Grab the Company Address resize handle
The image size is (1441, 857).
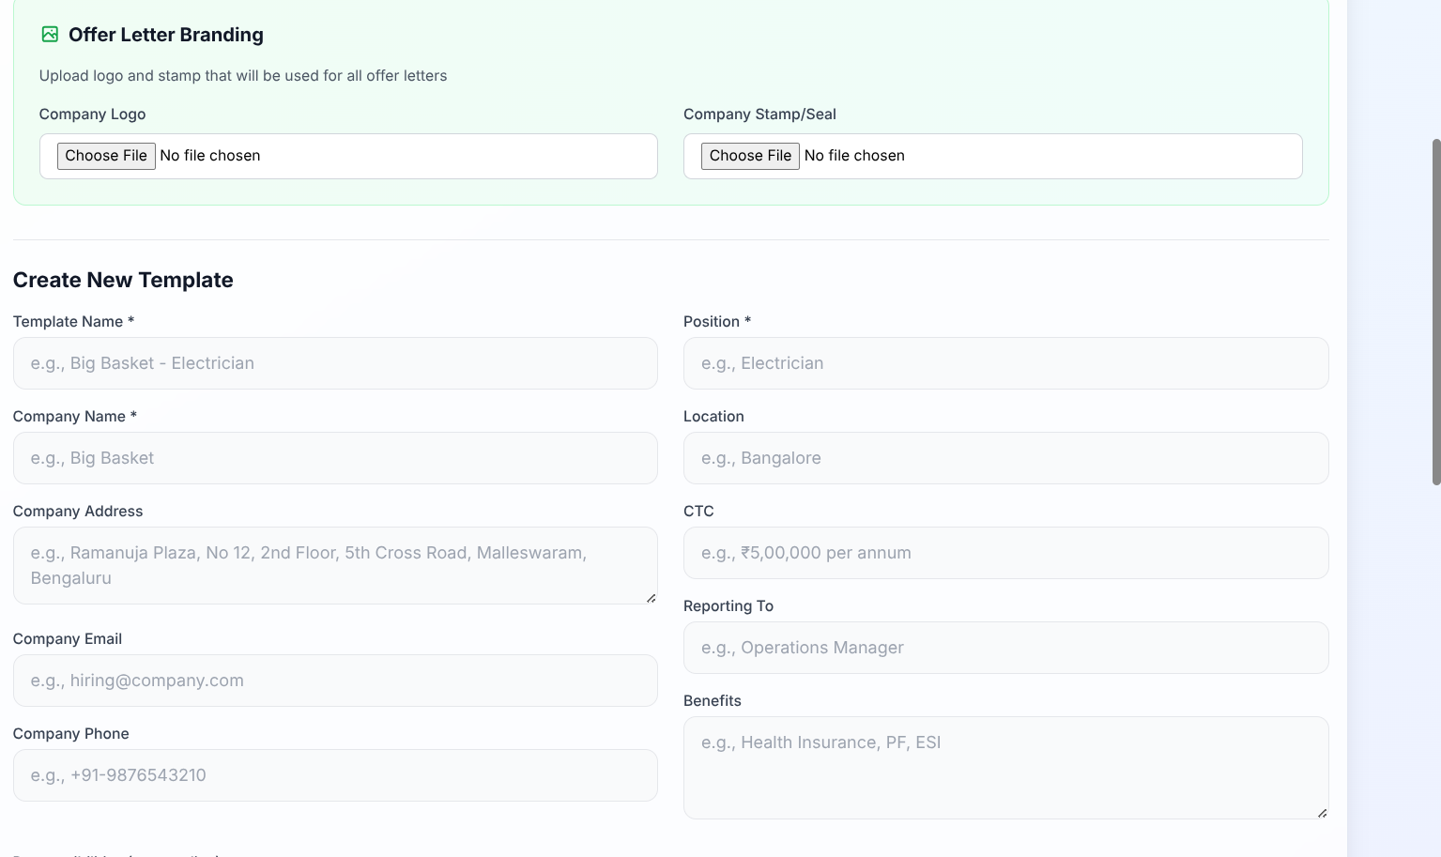(x=651, y=598)
